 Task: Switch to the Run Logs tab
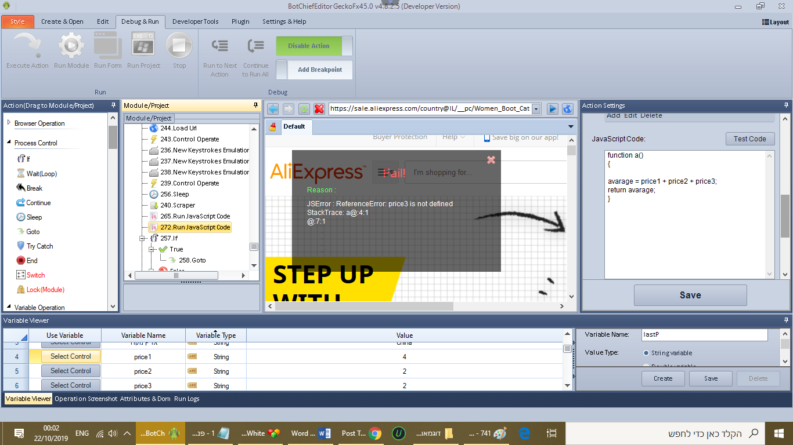coord(186,399)
